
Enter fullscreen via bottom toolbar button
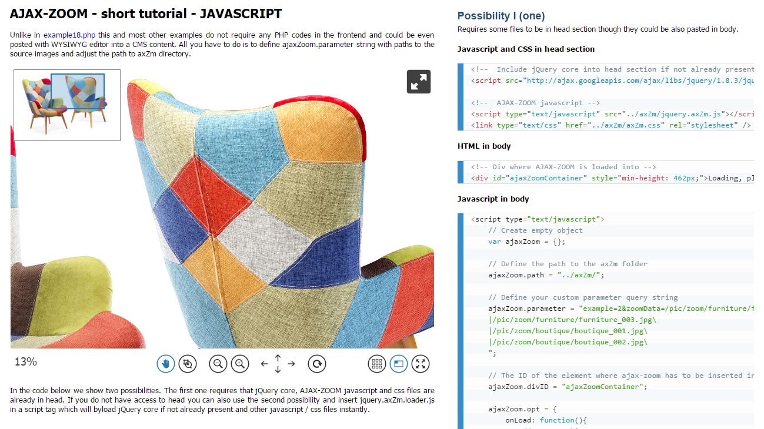tap(421, 364)
